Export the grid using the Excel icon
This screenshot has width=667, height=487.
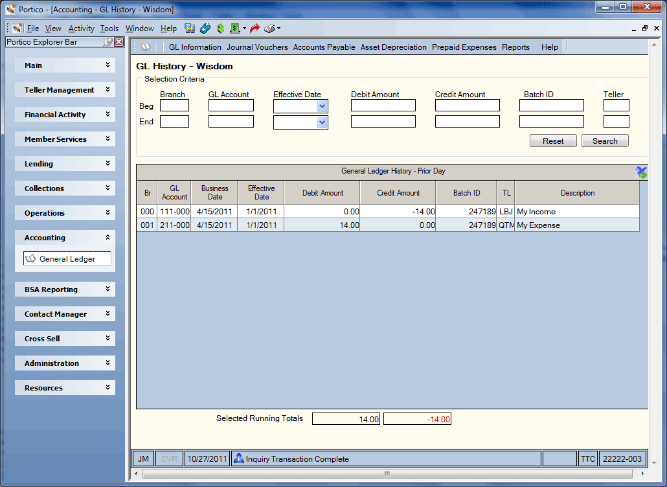(640, 172)
